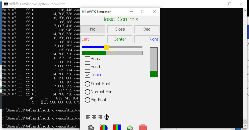Image resolution: width=249 pixels, height=130 pixels.
Task: Click the cmd window scrollbar up arrow
Action: [245, 10]
